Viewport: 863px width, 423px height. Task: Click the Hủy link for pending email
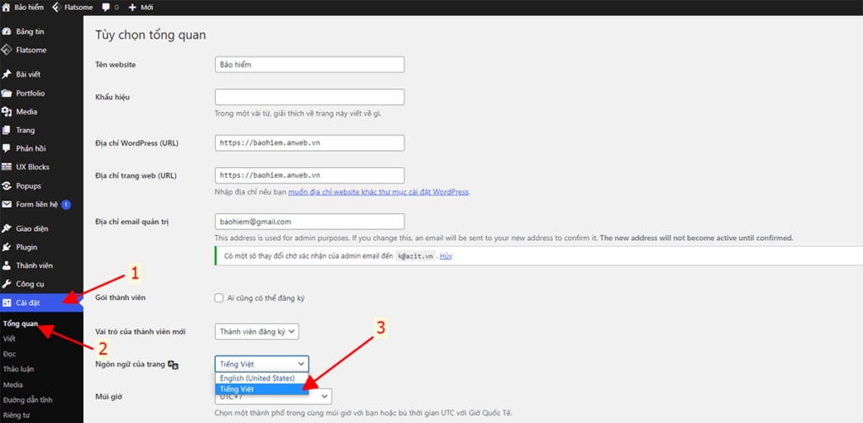click(x=446, y=256)
